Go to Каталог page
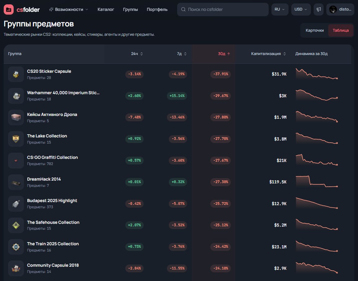 coord(106,9)
